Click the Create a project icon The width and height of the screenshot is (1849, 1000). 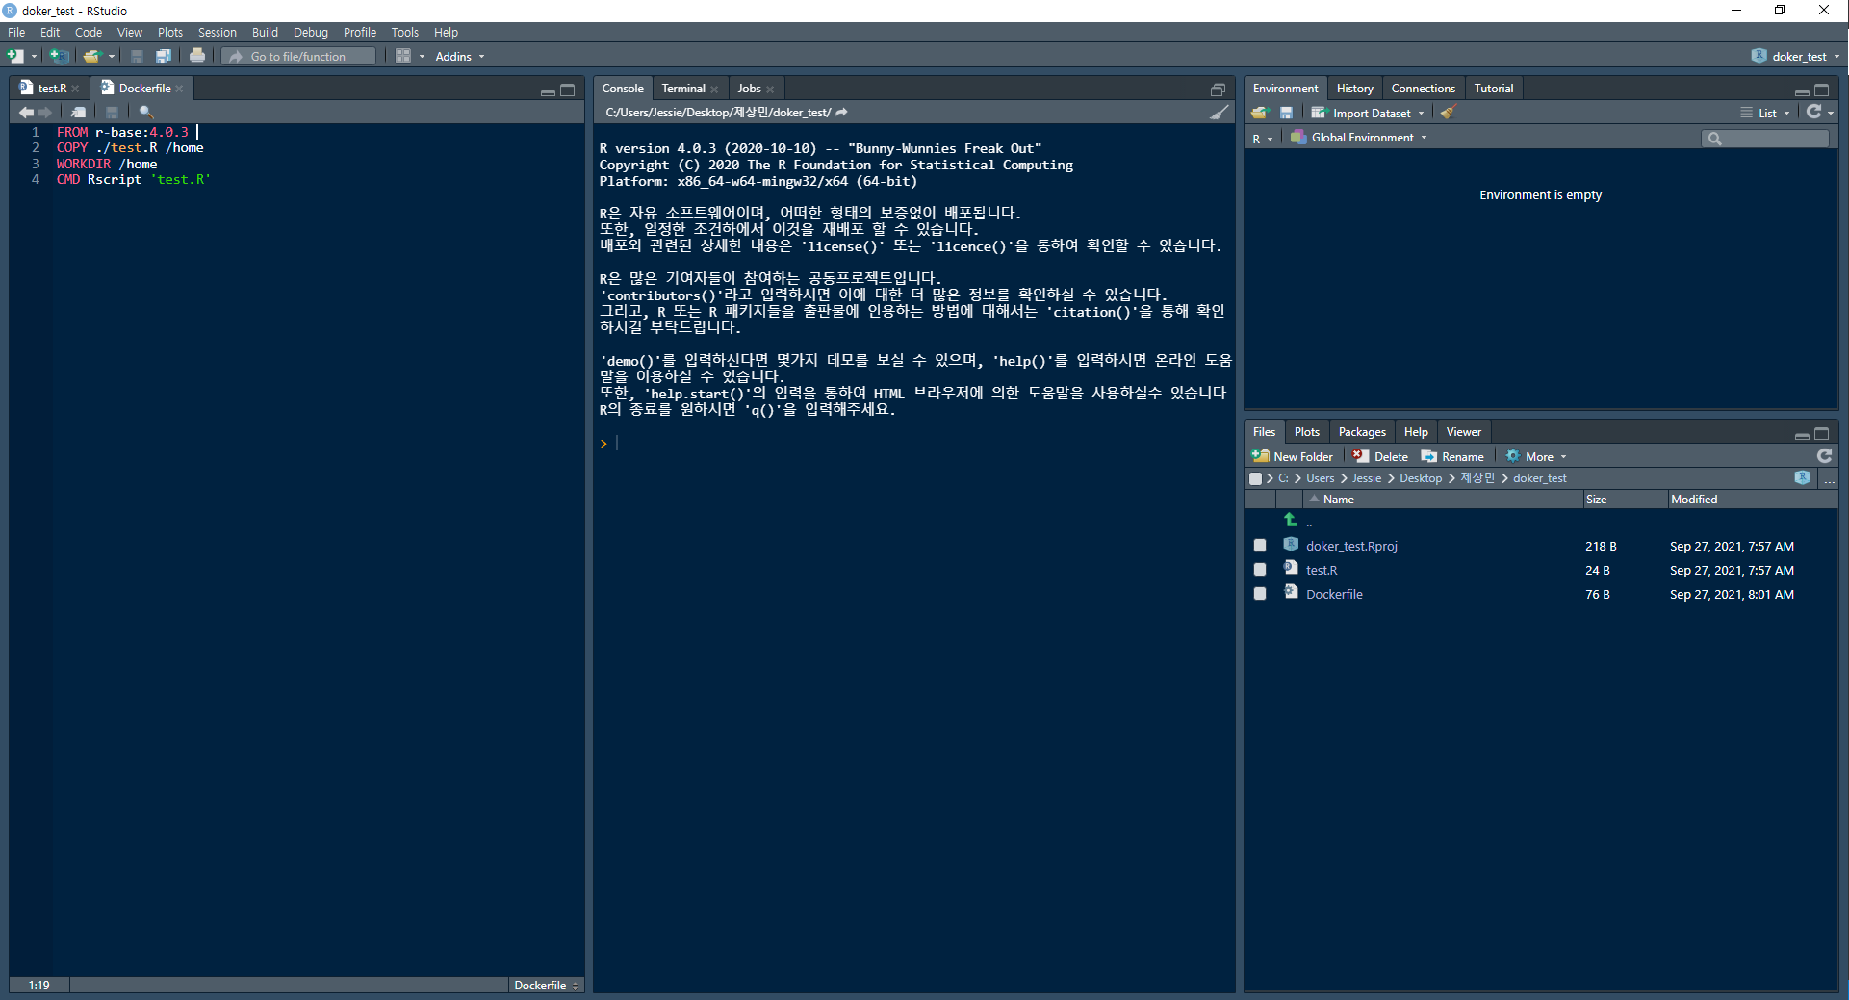click(59, 56)
